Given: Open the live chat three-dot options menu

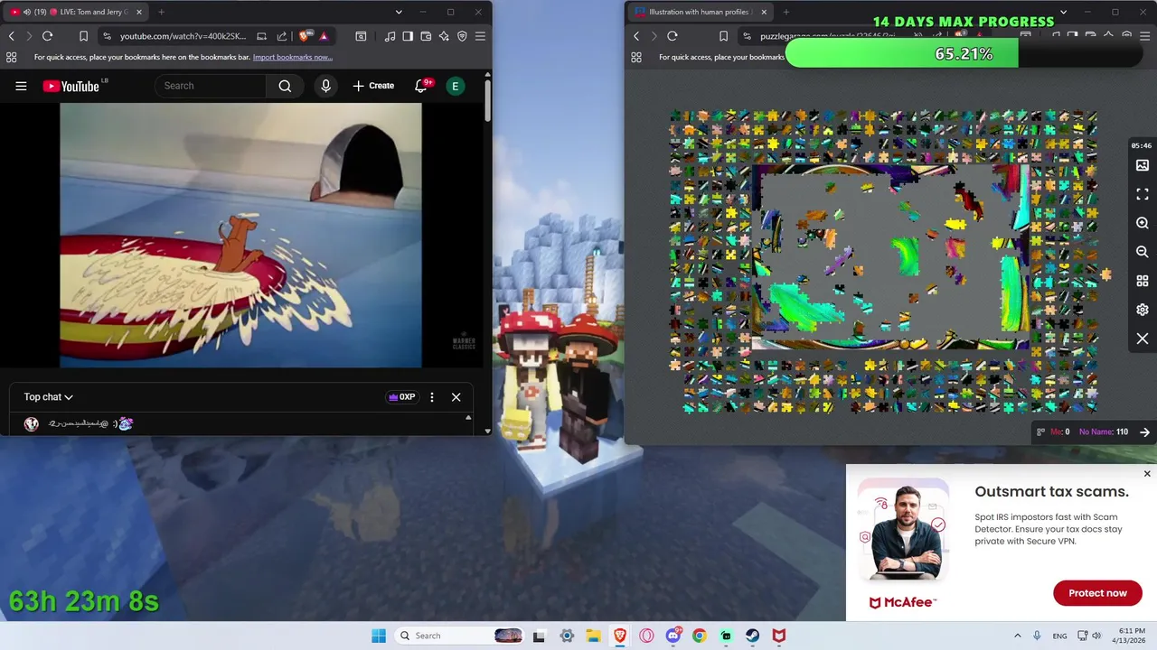Looking at the screenshot, I should coord(432,397).
